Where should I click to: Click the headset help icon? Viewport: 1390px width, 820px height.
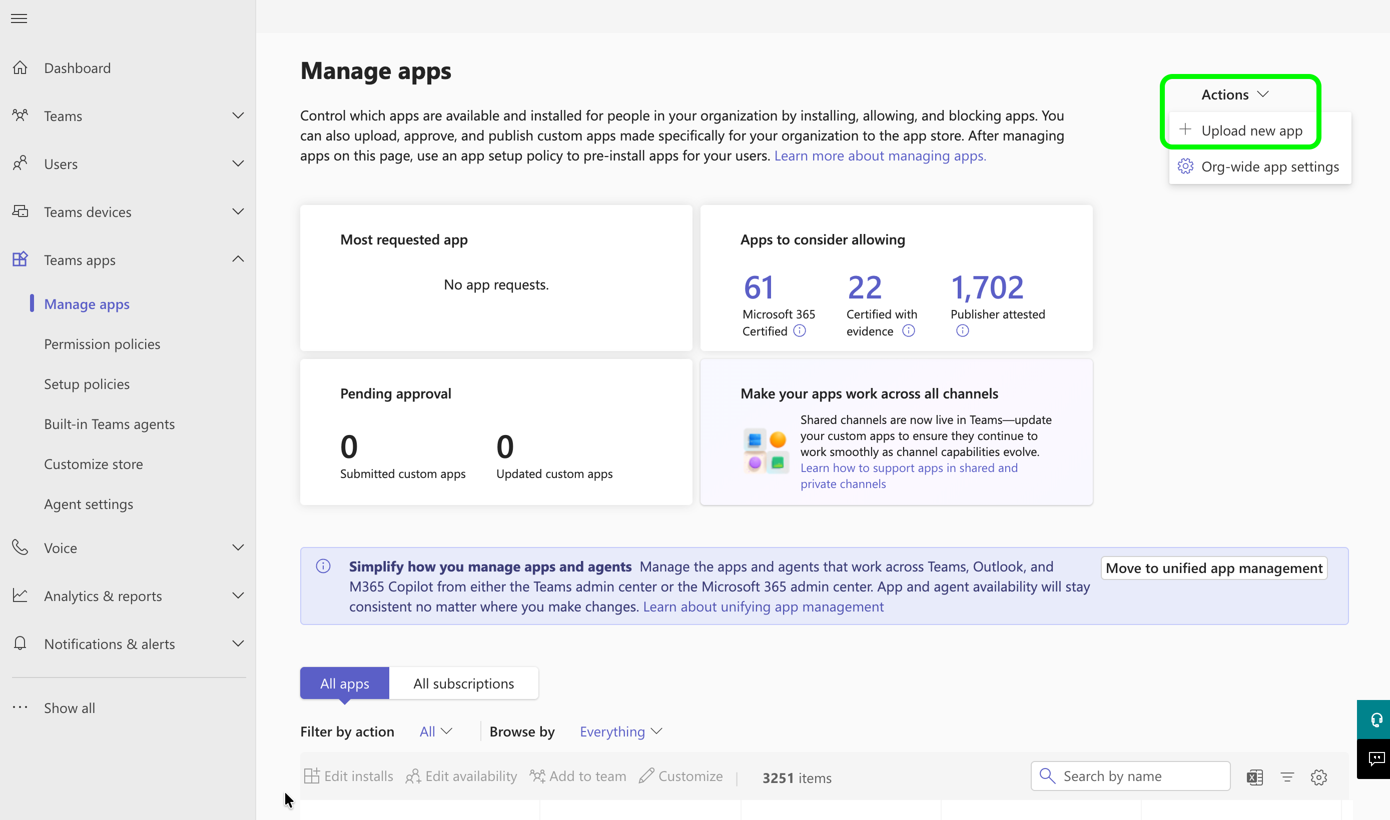pos(1375,719)
